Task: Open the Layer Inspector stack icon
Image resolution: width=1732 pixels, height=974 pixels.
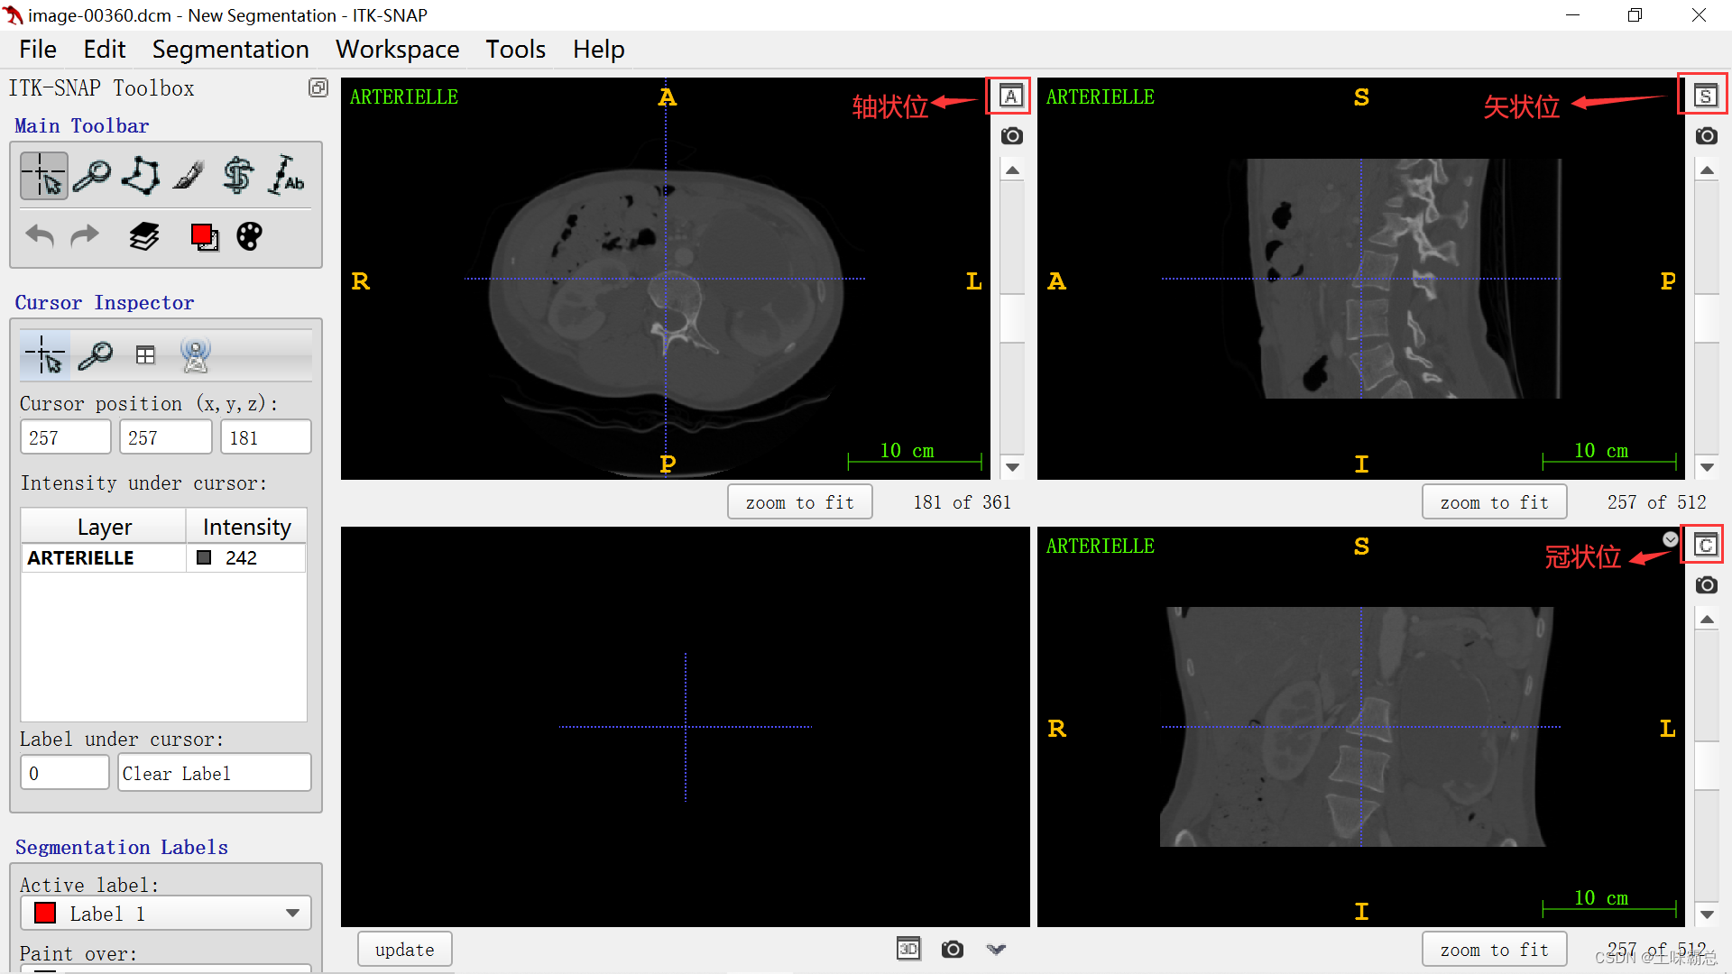Action: (144, 236)
